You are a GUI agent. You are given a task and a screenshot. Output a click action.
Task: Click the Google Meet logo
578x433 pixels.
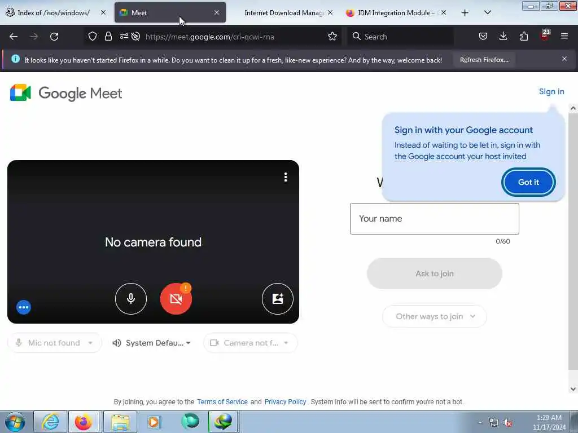pos(66,93)
